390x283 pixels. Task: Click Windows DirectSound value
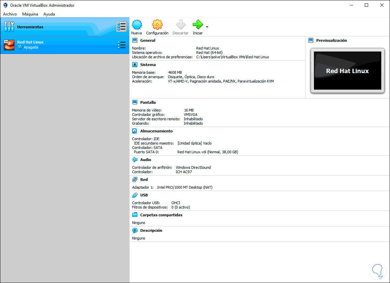(193, 167)
